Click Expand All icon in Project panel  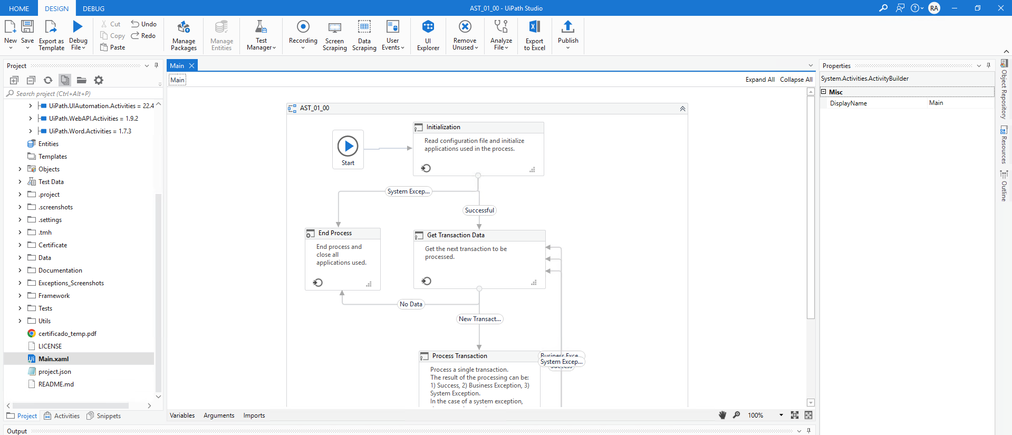tap(14, 80)
